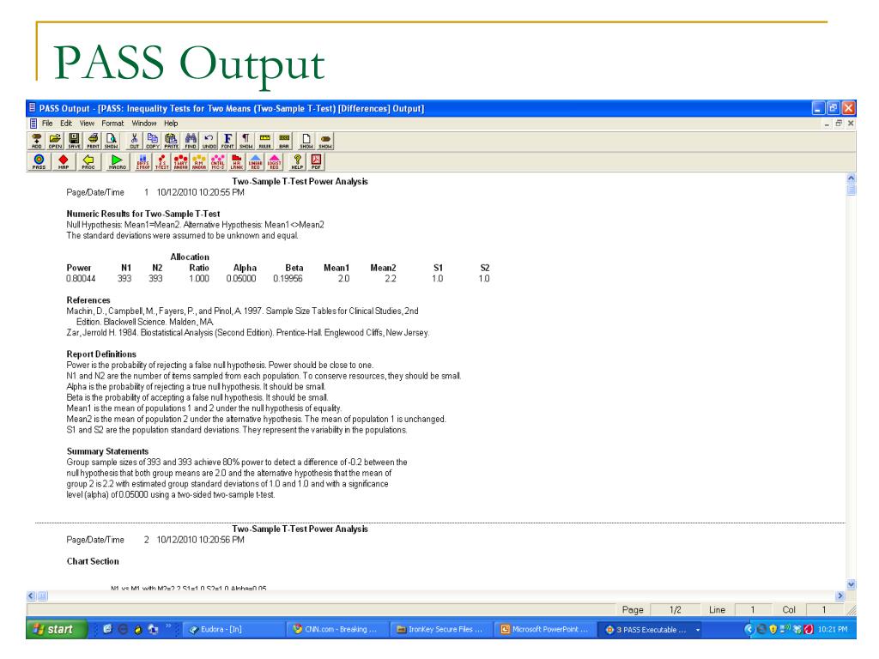Open a file with the OPEN icon
The image size is (879, 659).
coord(55,141)
